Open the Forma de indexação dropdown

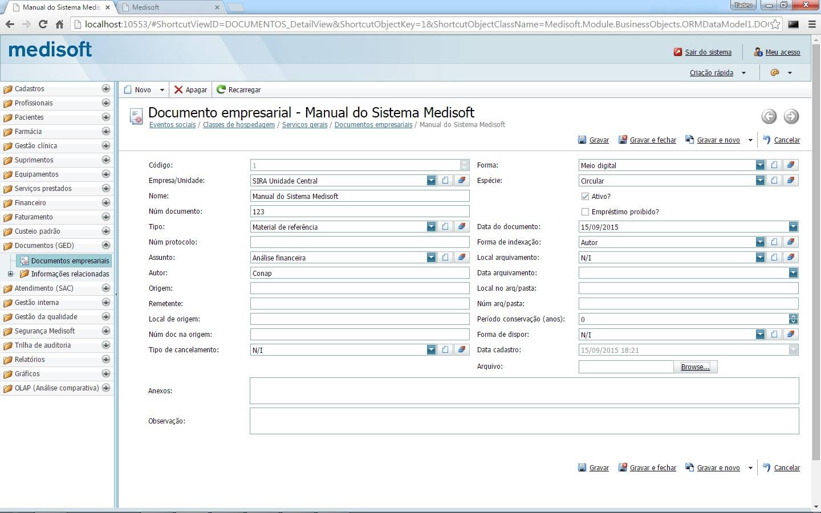[x=760, y=242]
